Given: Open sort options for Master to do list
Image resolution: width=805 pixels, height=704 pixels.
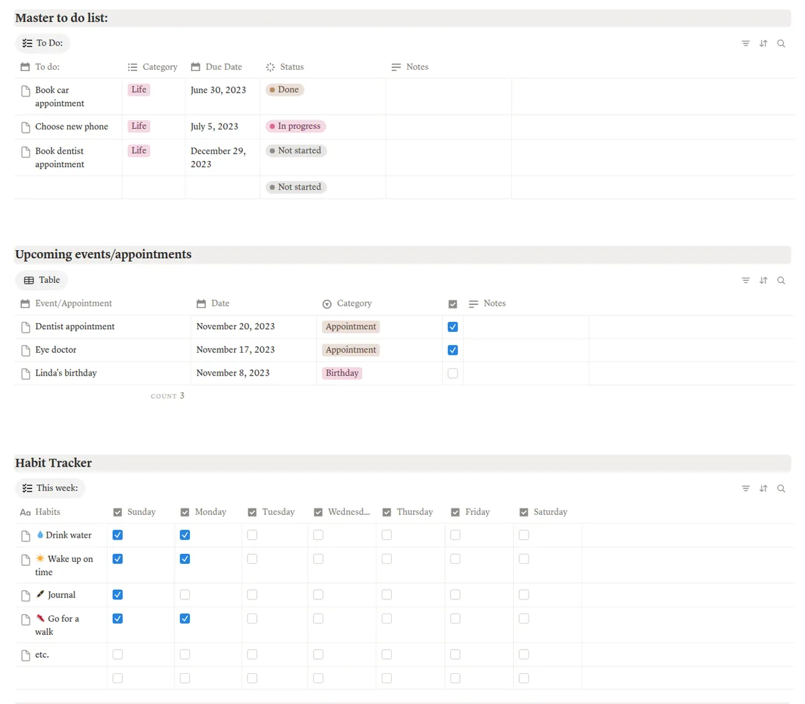Looking at the screenshot, I should (x=763, y=44).
